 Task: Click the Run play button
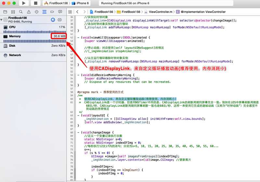24,3
